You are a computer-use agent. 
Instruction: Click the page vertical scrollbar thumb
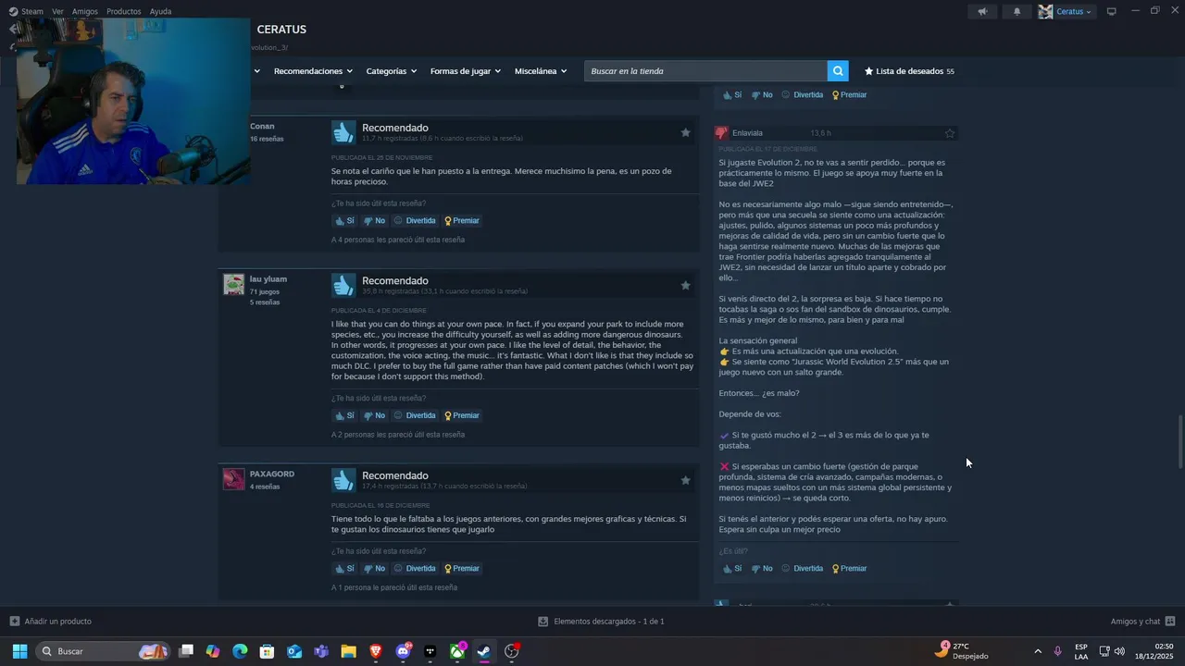click(x=1179, y=443)
